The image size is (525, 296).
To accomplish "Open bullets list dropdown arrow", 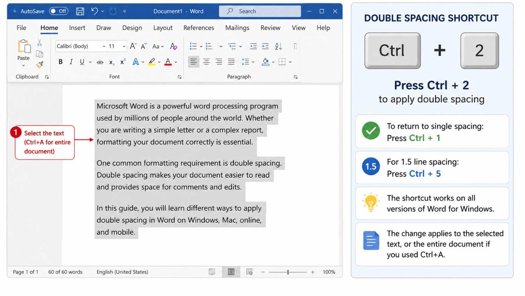I will 201,46.
